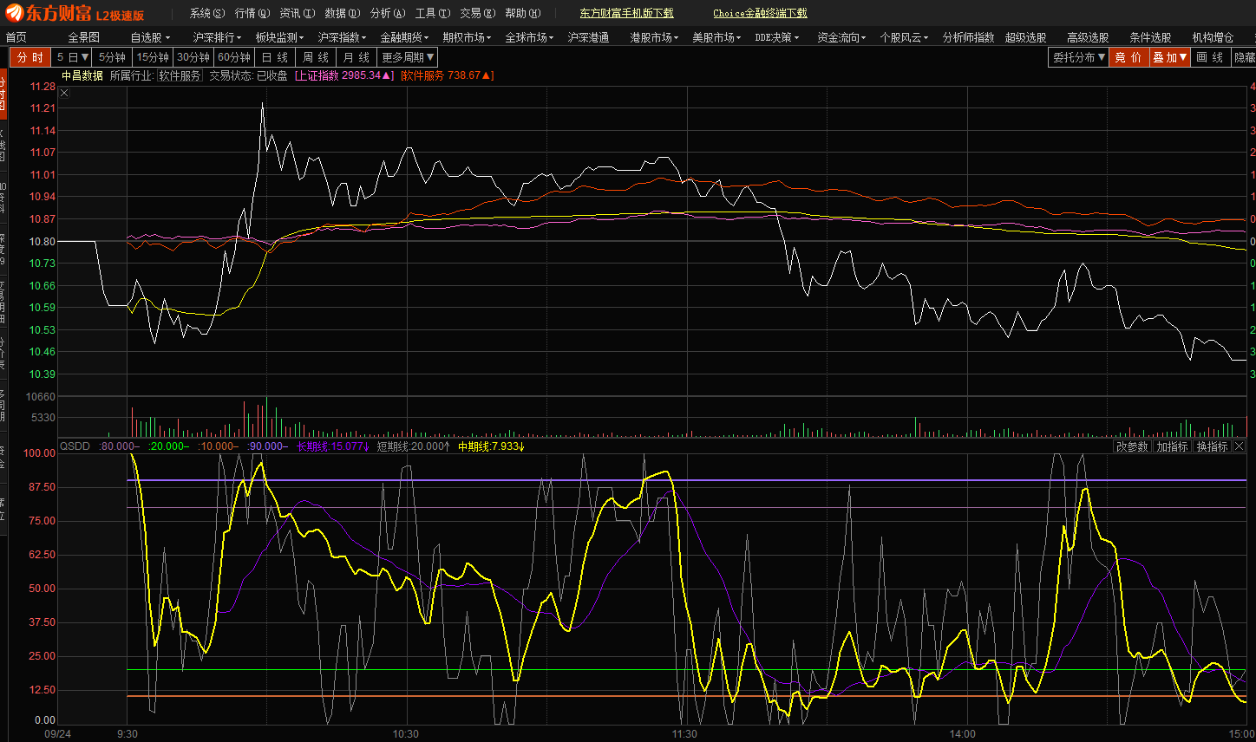Switch to 5分钟 chart period
Image resolution: width=1256 pixels, height=742 pixels.
(x=112, y=57)
